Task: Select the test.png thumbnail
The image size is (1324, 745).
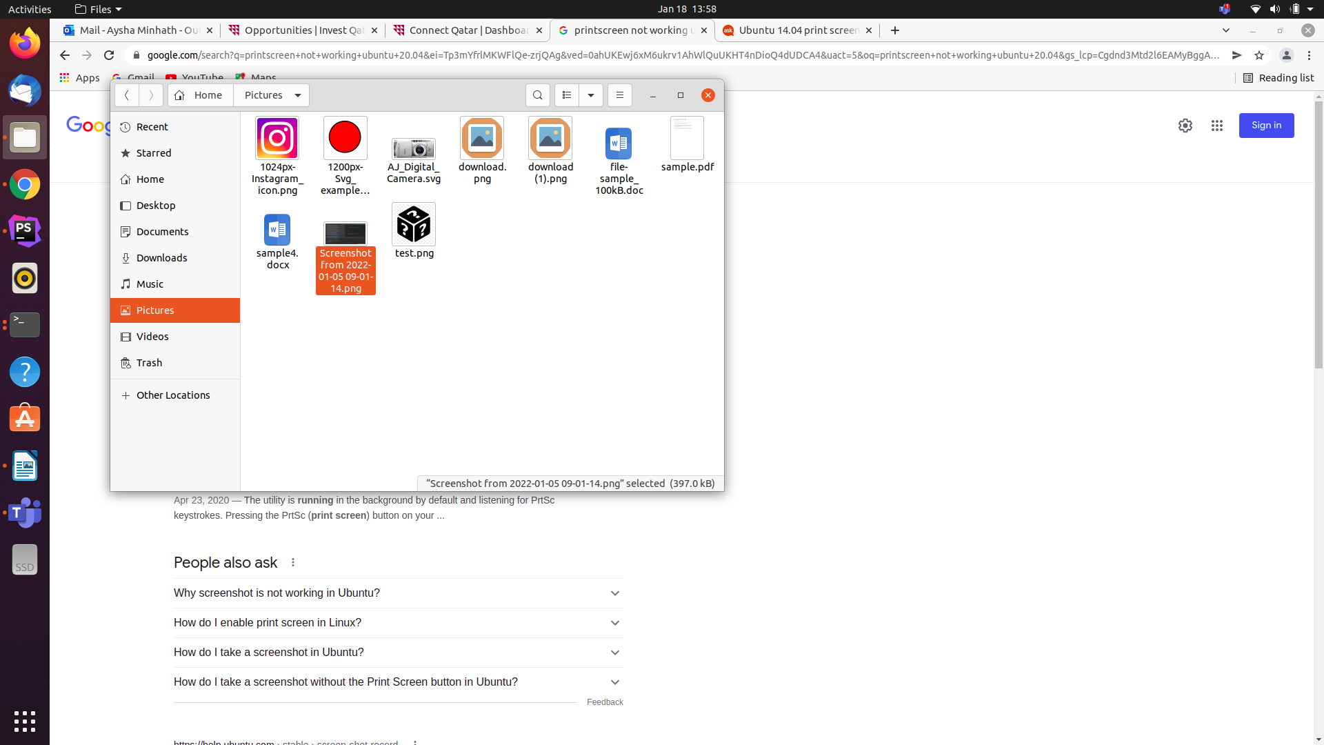Action: click(x=414, y=225)
